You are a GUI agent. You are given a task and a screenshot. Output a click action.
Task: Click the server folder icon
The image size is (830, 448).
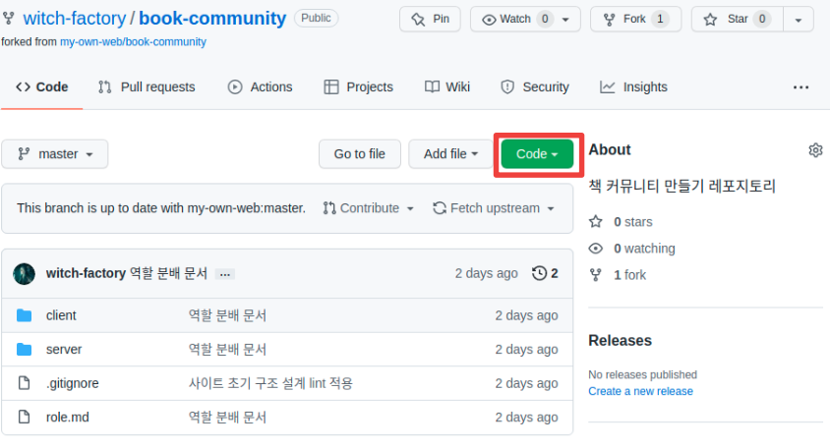pos(25,350)
